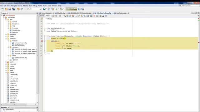Viewport: 200px width, 112px height.
Task: Minimize the Navigator panel via its corner icon
Action: [37, 107]
